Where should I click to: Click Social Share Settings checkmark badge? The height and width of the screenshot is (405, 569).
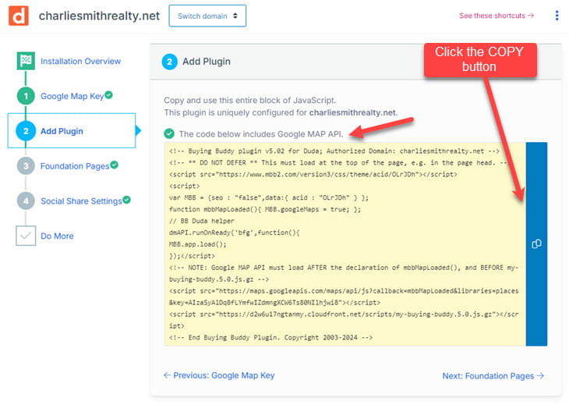(126, 200)
